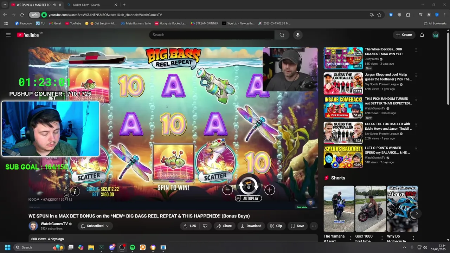Open Meta Business Suite bookmark

(x=136, y=24)
